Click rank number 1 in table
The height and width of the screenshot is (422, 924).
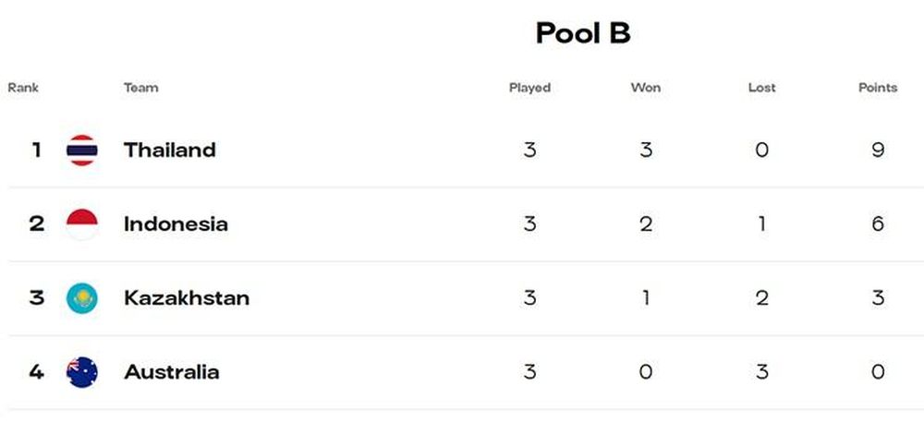(x=37, y=151)
